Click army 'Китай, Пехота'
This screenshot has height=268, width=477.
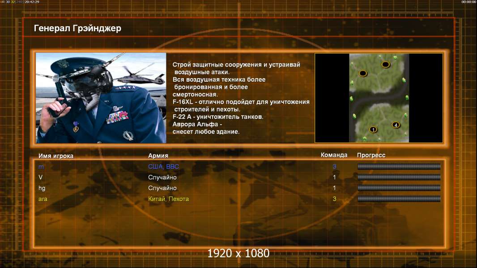(x=169, y=199)
